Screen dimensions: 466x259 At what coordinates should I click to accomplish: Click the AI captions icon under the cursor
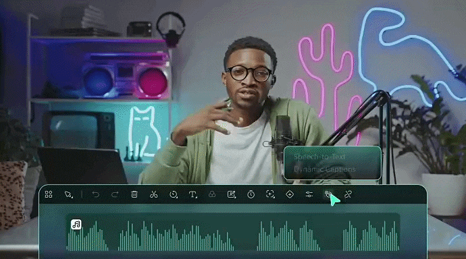click(328, 194)
